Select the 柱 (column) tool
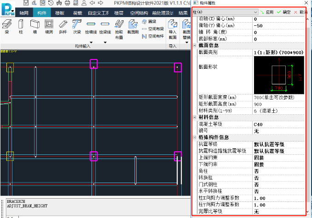The width and height of the screenshot is (312, 218). tap(21, 27)
